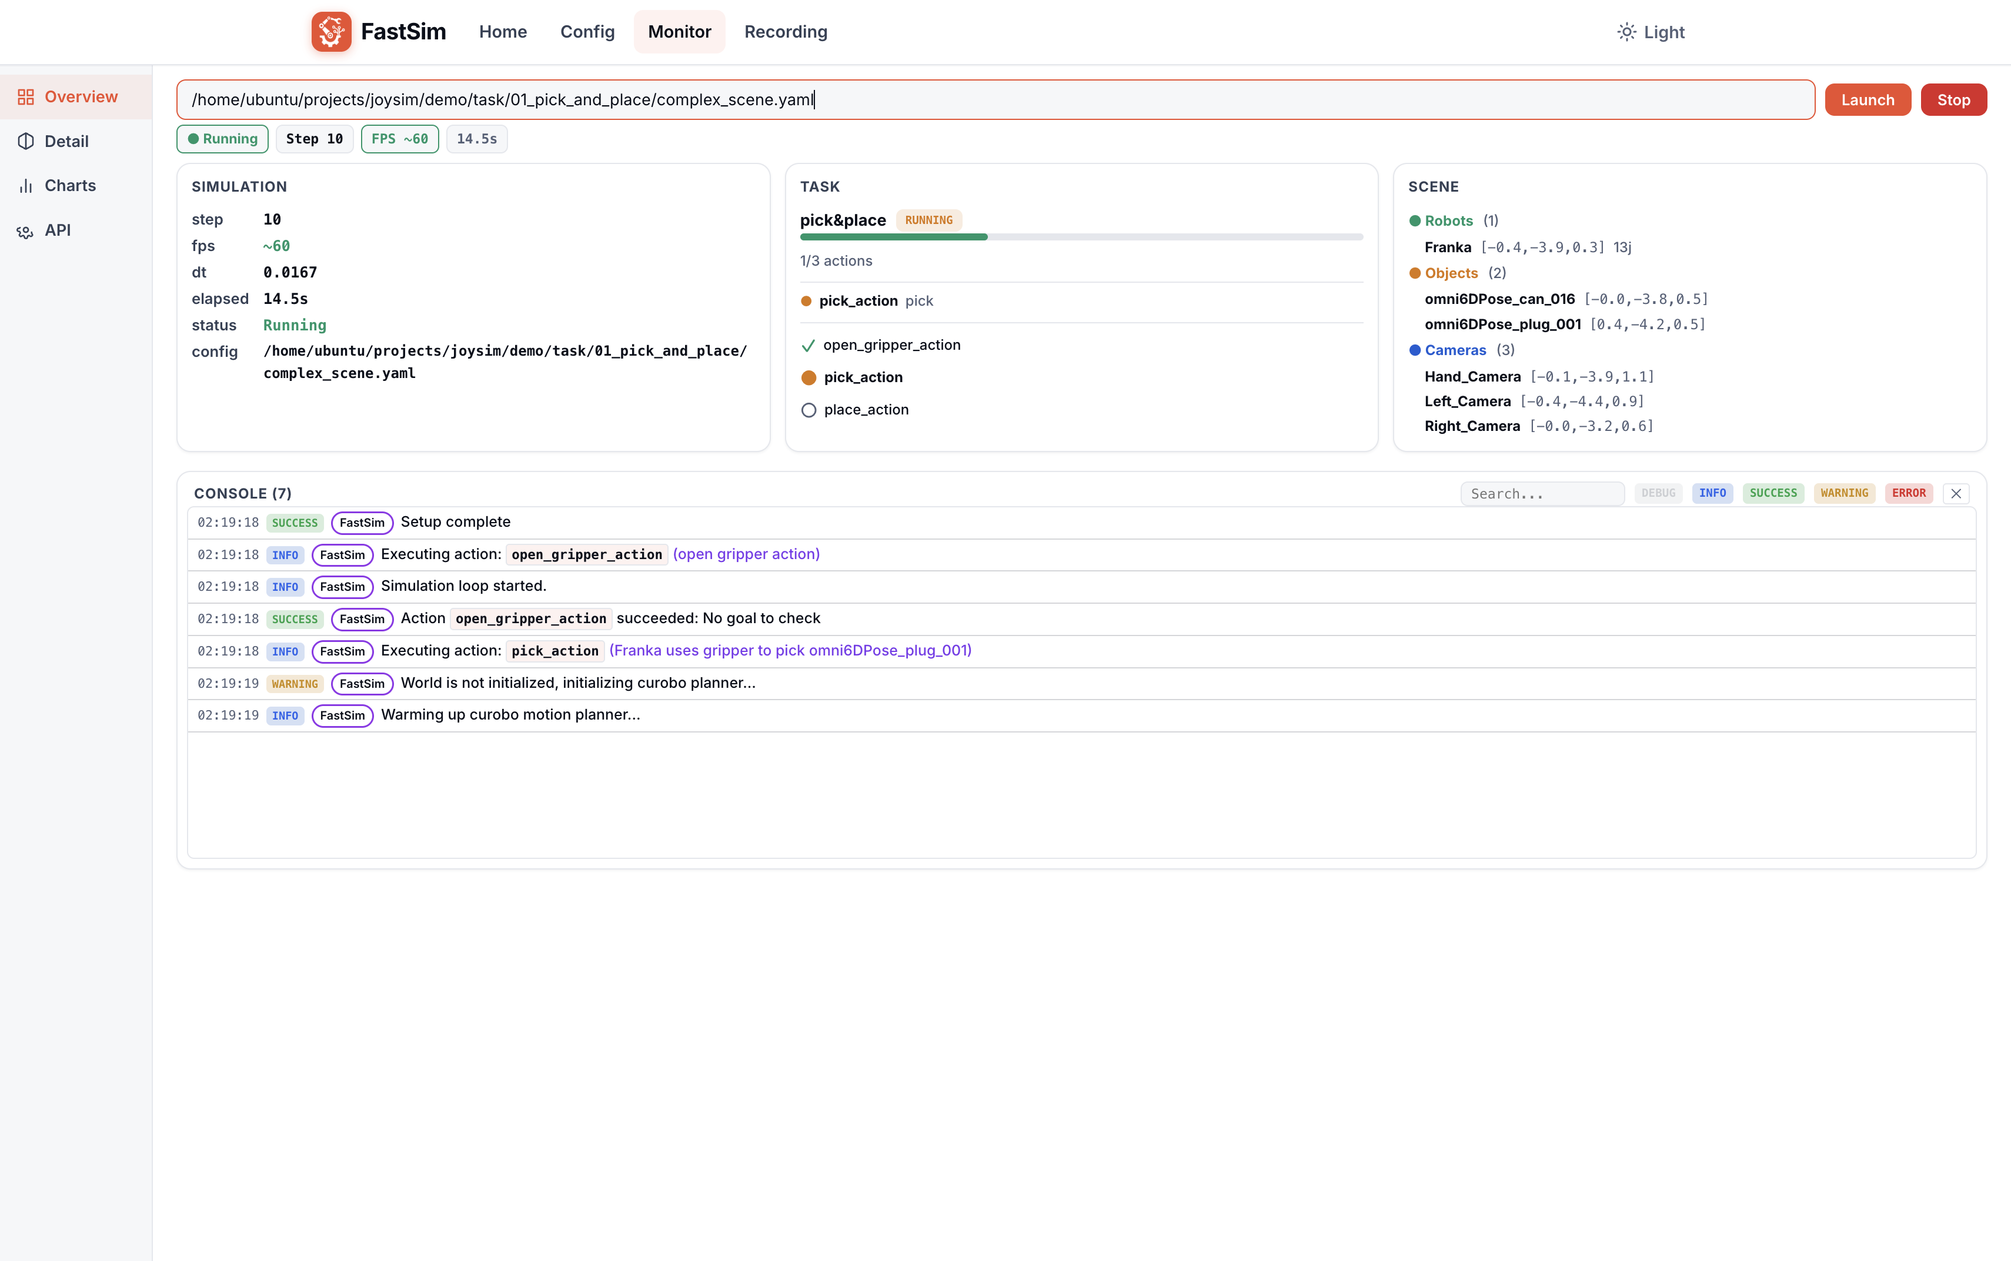This screenshot has height=1261, width=2011.
Task: Select omni6DPose_can_016 object
Action: (1566, 299)
